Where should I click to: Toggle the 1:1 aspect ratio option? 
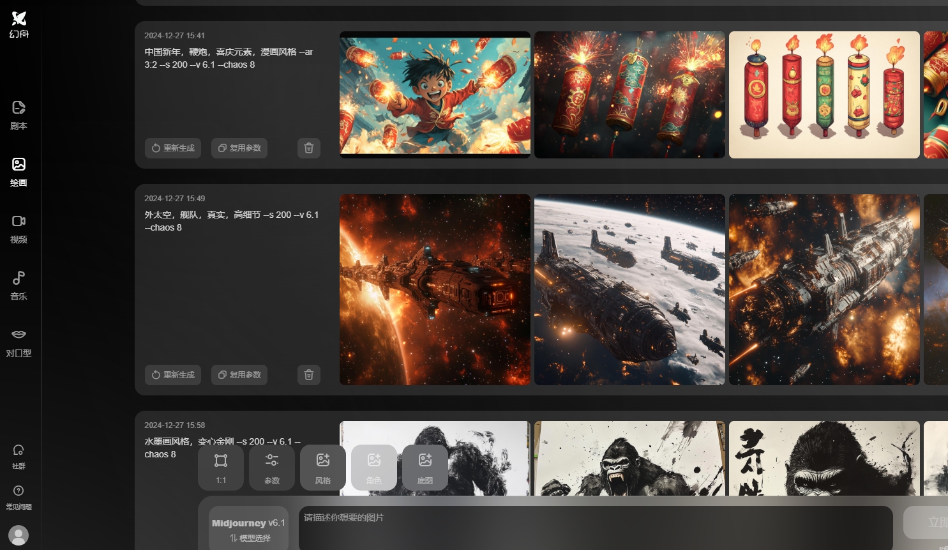(221, 468)
